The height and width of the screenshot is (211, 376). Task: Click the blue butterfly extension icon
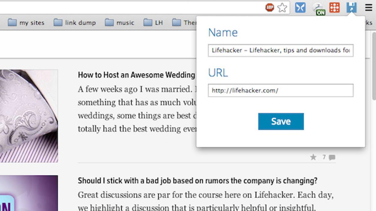pyautogui.click(x=300, y=8)
